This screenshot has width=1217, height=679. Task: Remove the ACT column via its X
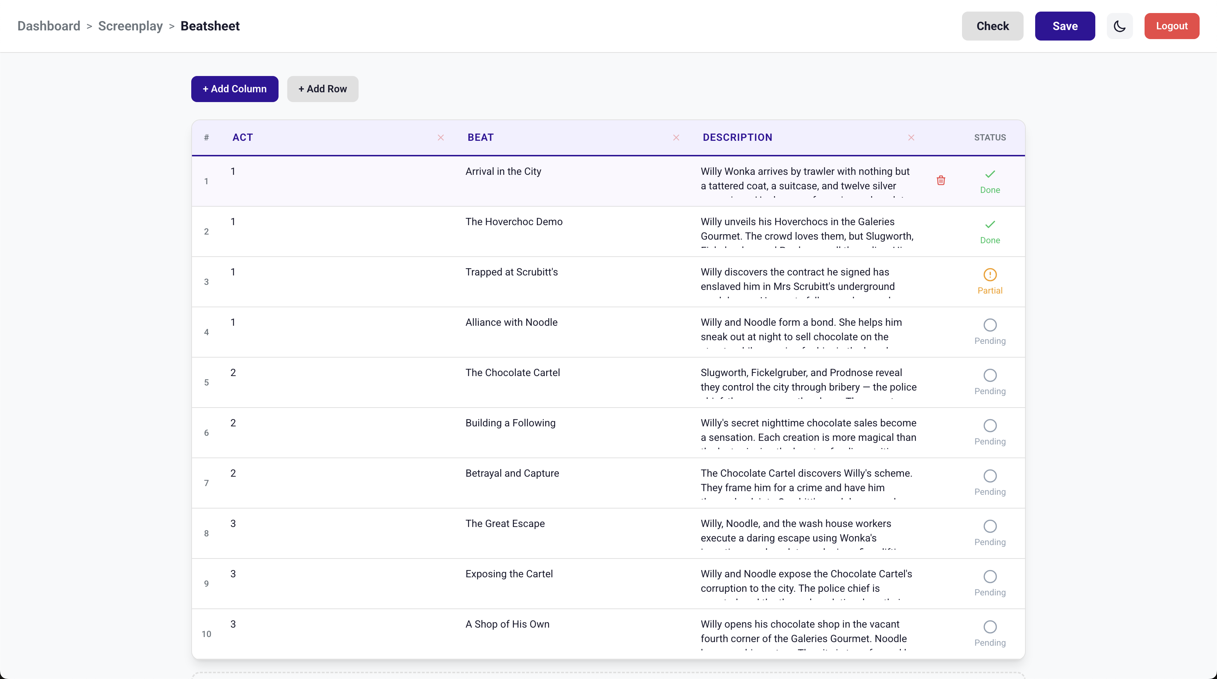coord(440,138)
